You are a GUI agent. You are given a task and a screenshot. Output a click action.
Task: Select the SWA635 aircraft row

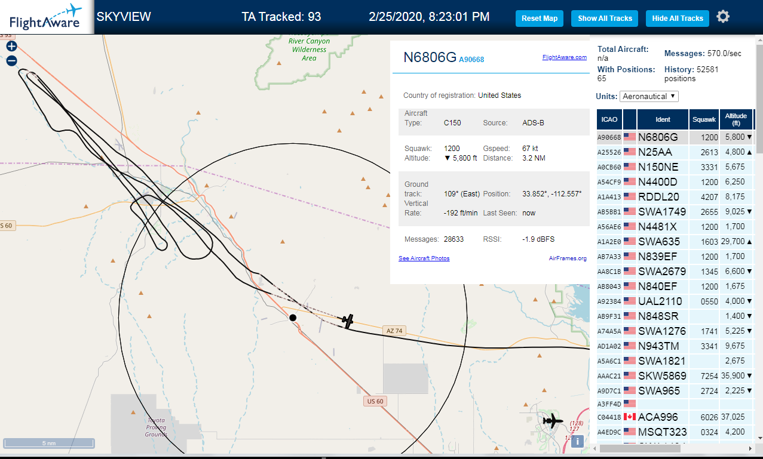[675, 242]
